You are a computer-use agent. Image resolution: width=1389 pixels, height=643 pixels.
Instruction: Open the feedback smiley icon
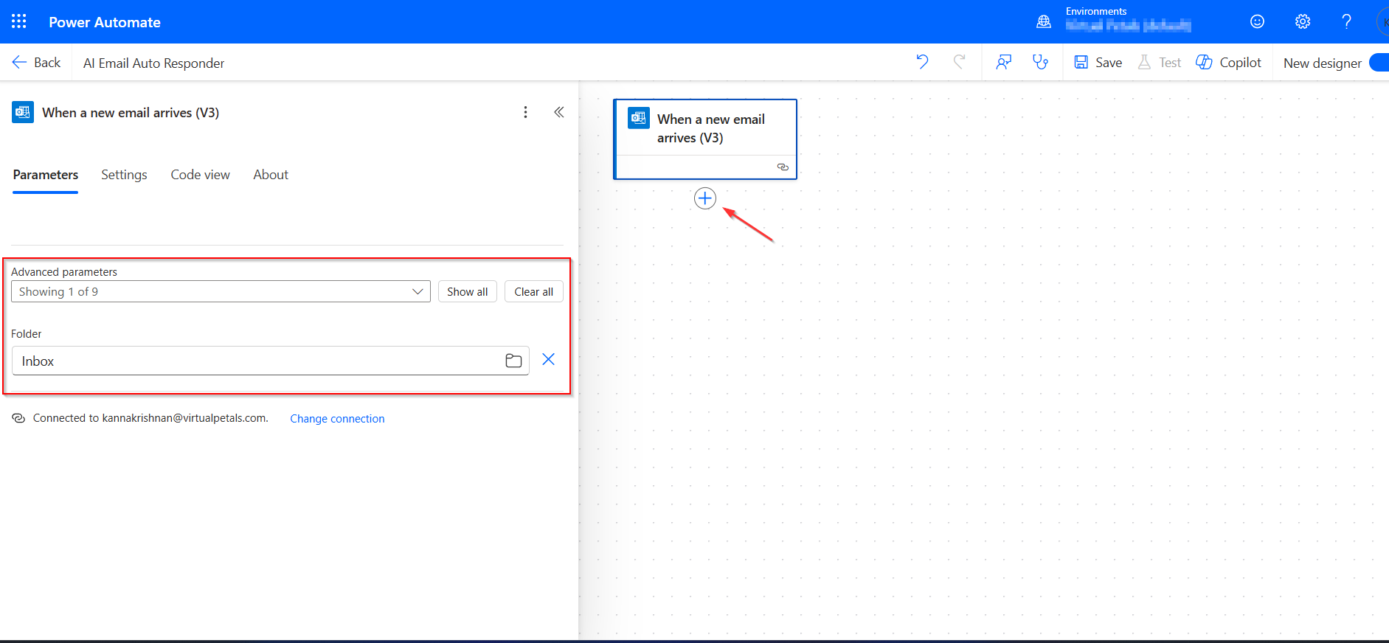tap(1257, 21)
